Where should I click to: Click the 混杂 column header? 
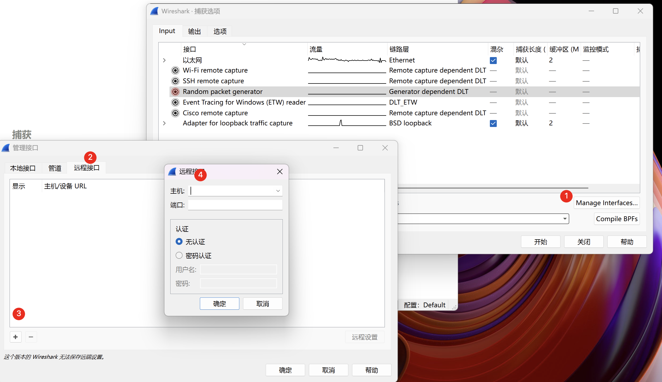(500, 49)
